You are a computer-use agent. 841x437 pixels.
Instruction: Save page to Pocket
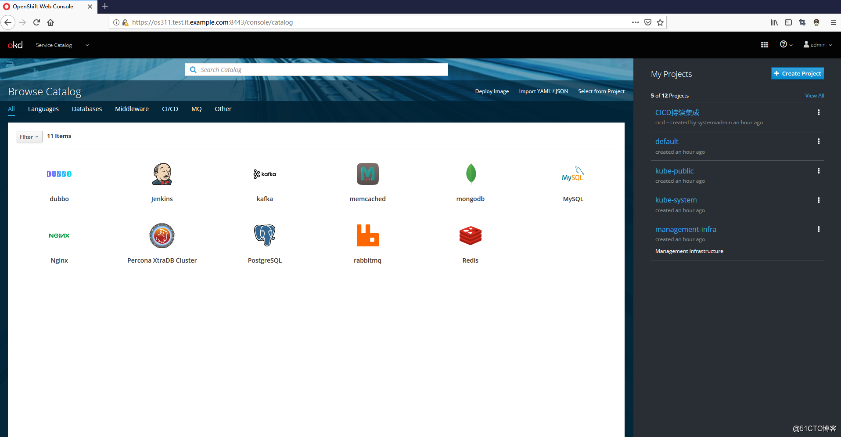[648, 22]
